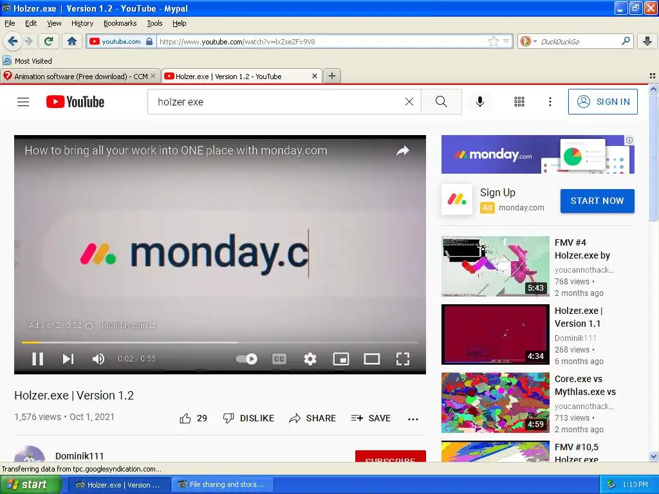The width and height of the screenshot is (659, 494).
Task: Open the Help menu
Action: coord(180,23)
